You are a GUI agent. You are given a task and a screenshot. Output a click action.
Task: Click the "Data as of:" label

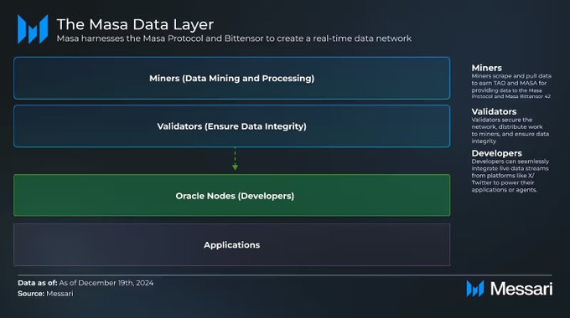pos(38,283)
